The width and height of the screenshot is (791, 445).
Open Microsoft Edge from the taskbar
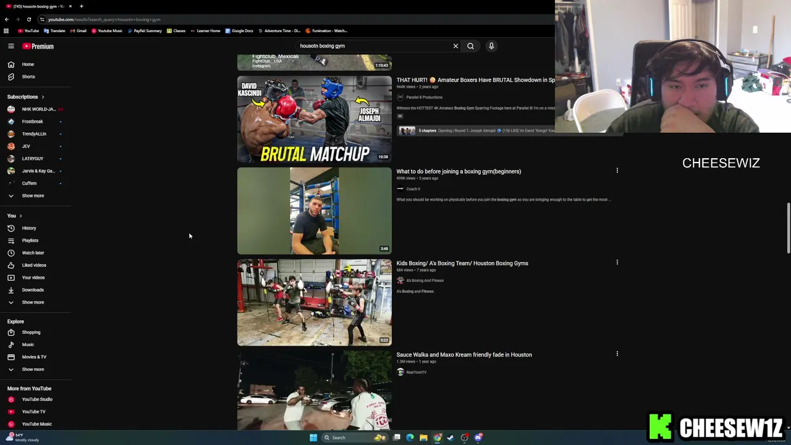coord(410,438)
